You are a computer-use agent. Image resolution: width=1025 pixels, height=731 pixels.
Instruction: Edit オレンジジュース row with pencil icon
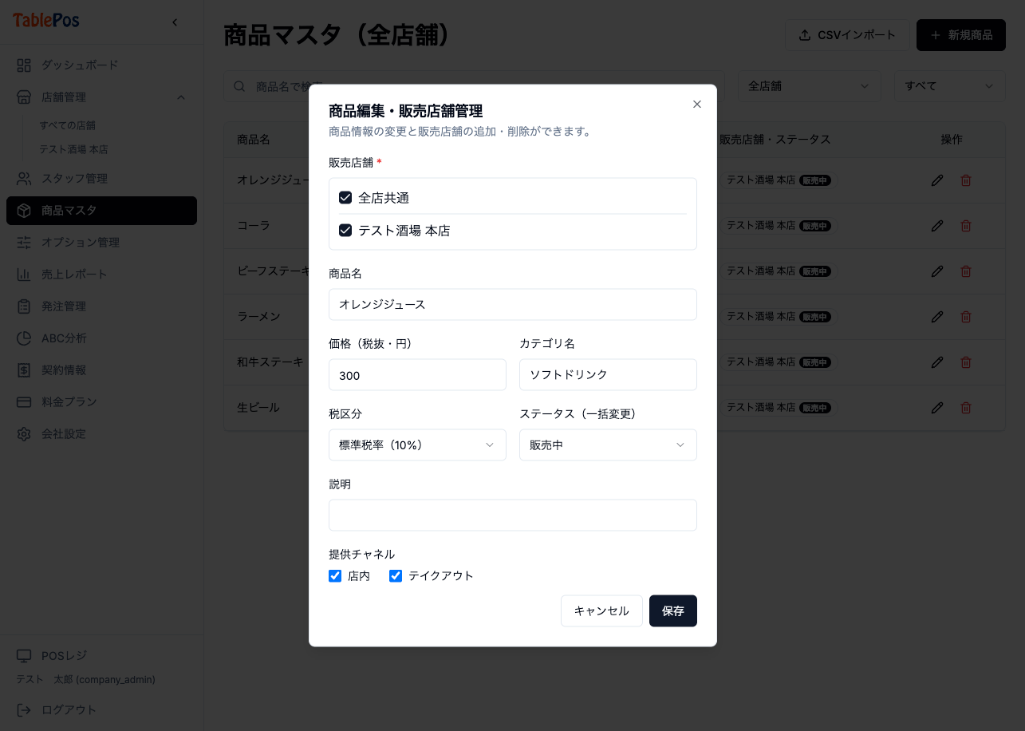(937, 180)
